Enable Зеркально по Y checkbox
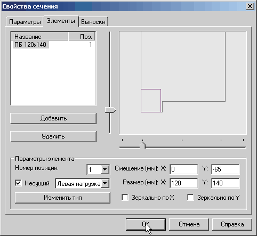Image resolution: width=257 pixels, height=236 pixels. coord(190,198)
